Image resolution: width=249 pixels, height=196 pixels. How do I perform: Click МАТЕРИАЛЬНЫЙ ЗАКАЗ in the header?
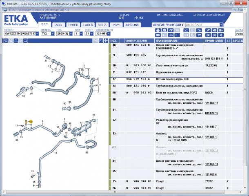170,15
